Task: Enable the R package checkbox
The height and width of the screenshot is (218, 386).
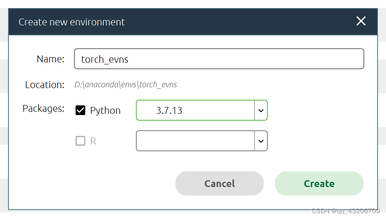Action: click(80, 141)
